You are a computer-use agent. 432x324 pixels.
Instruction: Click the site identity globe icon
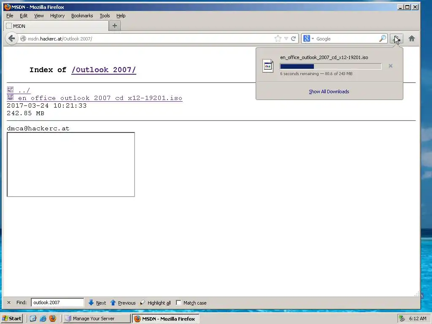(23, 39)
